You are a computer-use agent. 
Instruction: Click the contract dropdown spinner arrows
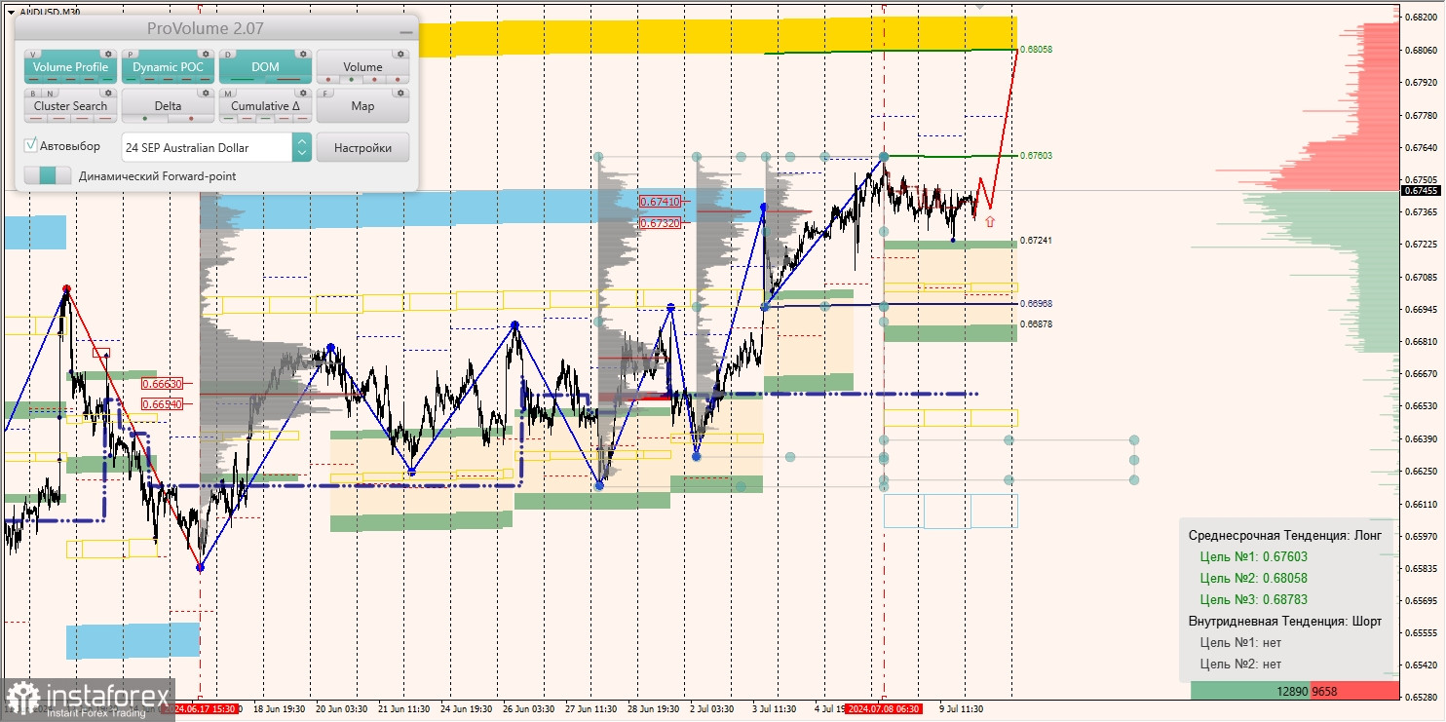coord(302,147)
